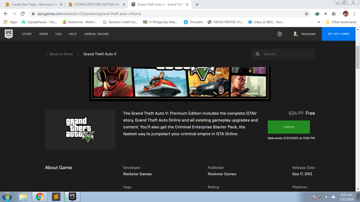Image resolution: width=360 pixels, height=202 pixels.
Task: Open the UNREAL ENGINE nav item
Action: [x=96, y=34]
